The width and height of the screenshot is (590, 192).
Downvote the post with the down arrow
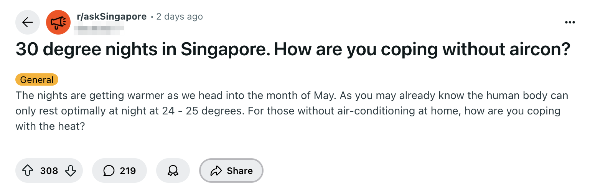coord(71,170)
